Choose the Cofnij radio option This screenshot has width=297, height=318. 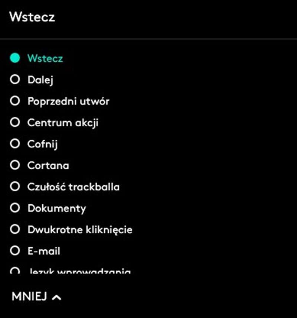coord(15,144)
